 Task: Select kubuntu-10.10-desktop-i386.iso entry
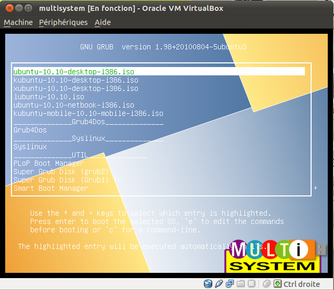[76, 80]
